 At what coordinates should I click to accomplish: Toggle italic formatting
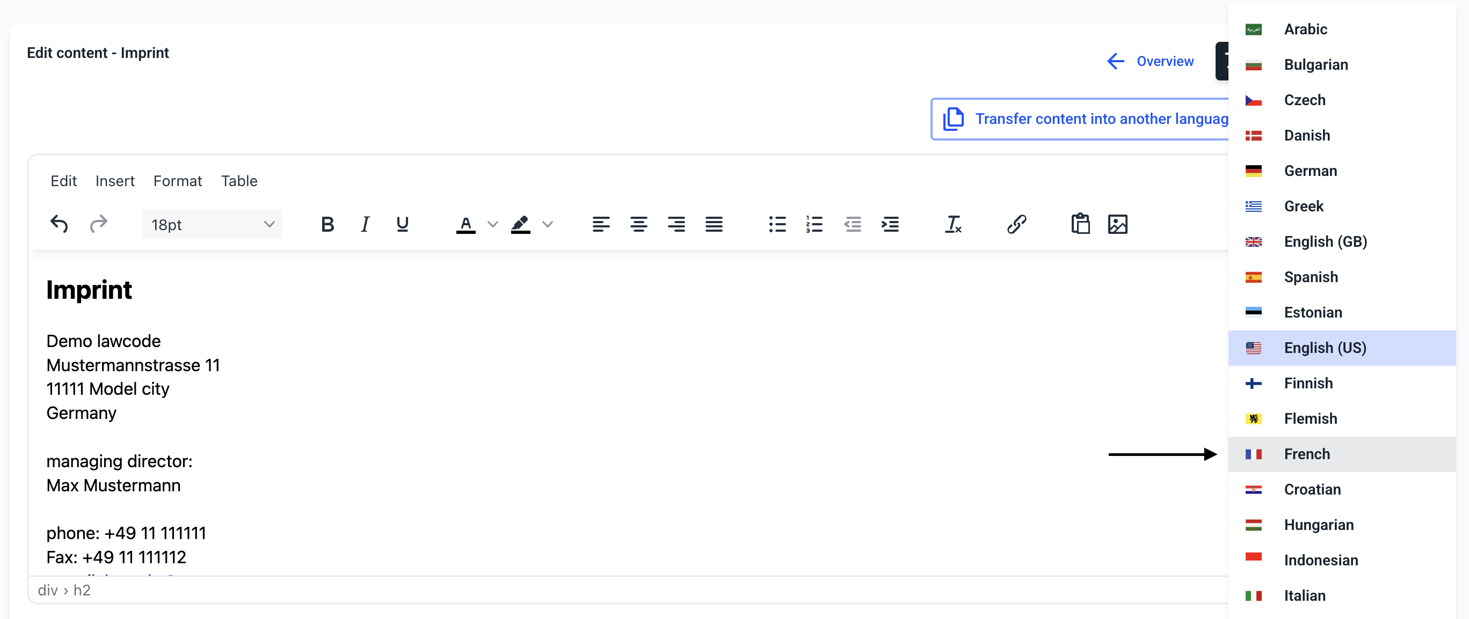(x=365, y=224)
